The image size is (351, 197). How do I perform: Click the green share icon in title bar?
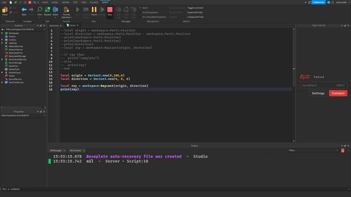click(332, 2)
